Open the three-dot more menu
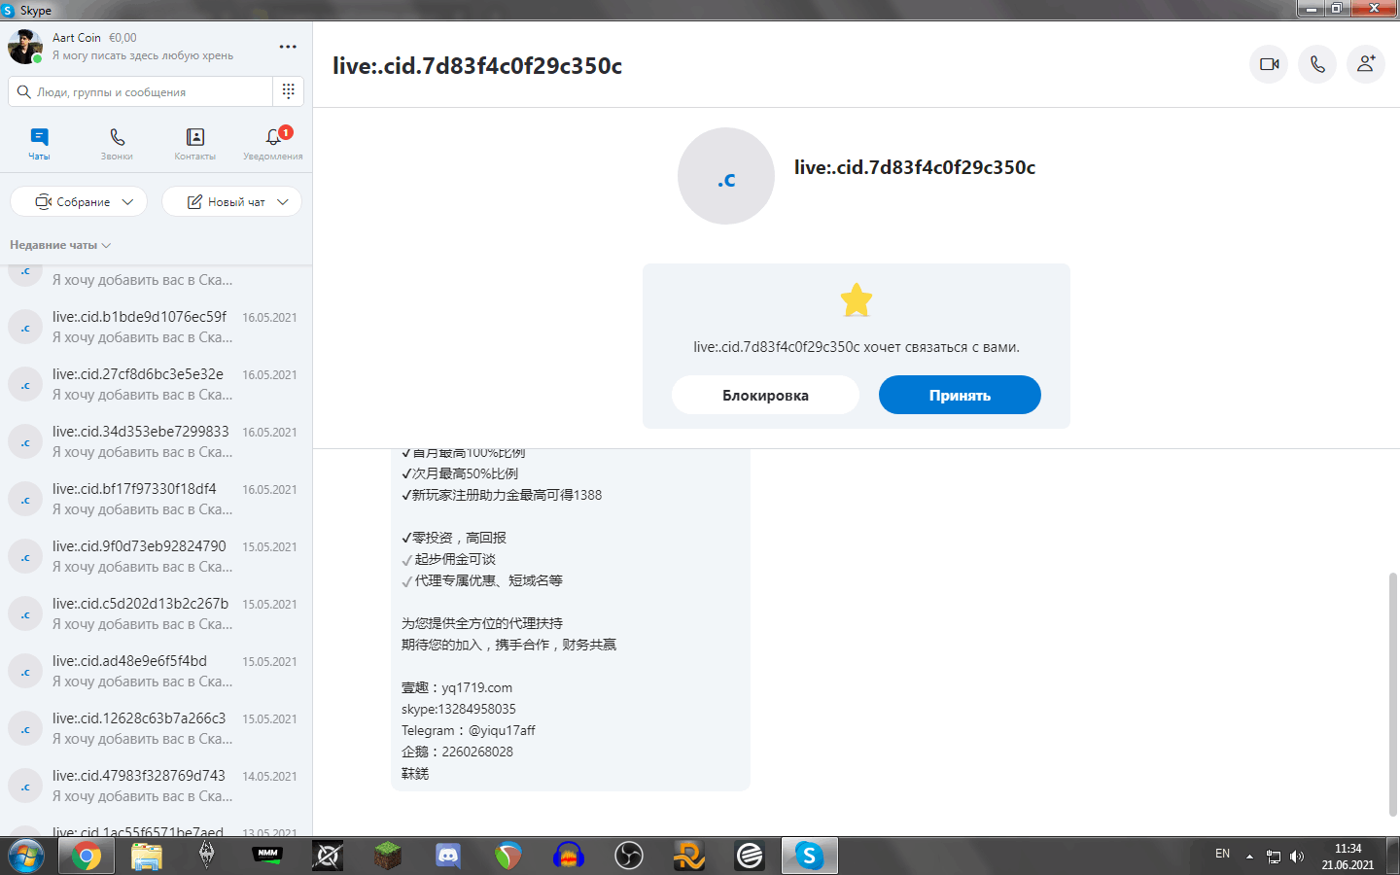Image resolution: width=1400 pixels, height=875 pixels. 288,47
